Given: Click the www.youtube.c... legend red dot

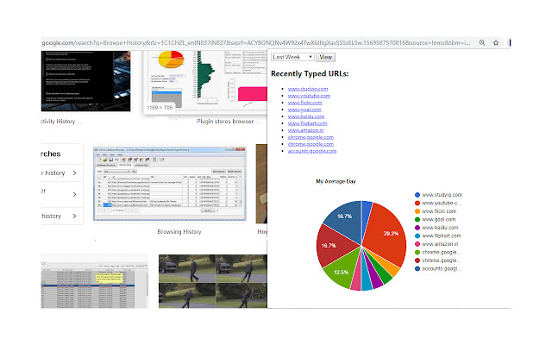Looking at the screenshot, I should (417, 204).
